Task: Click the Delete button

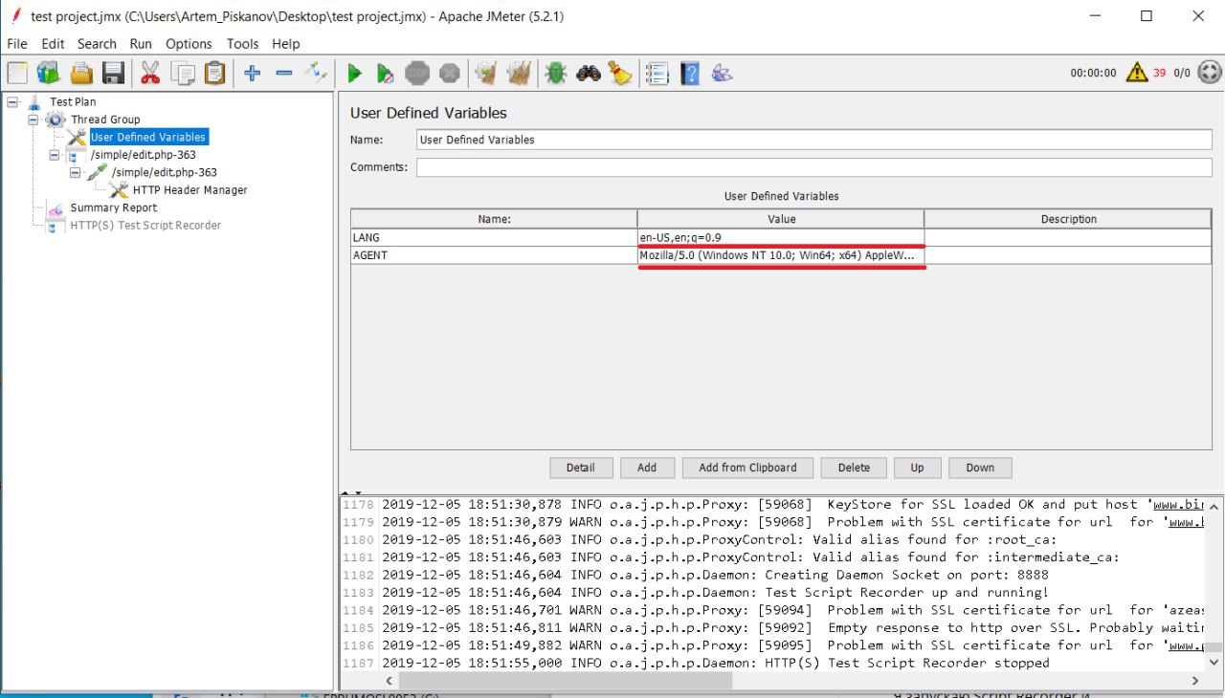Action: tap(854, 468)
